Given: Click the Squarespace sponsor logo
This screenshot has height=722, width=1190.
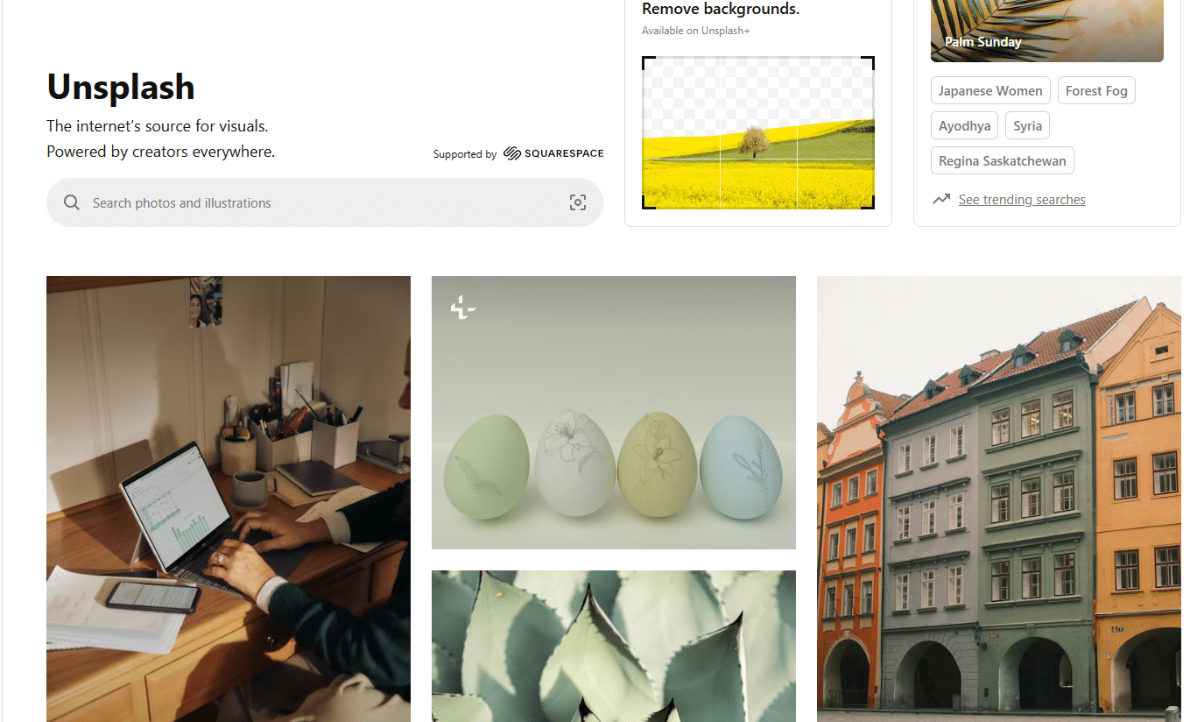Looking at the screenshot, I should (553, 153).
